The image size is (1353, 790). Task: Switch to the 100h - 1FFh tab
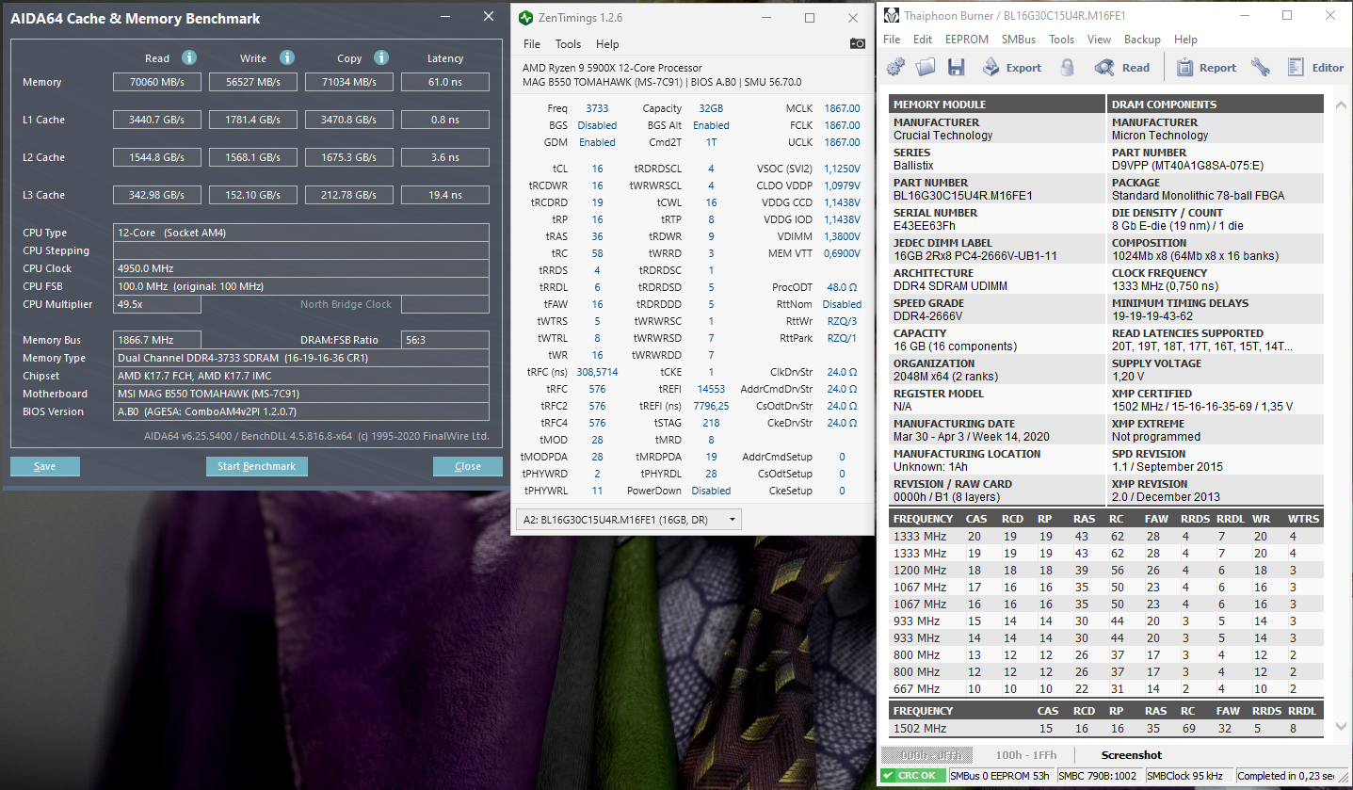[x=1026, y=755]
